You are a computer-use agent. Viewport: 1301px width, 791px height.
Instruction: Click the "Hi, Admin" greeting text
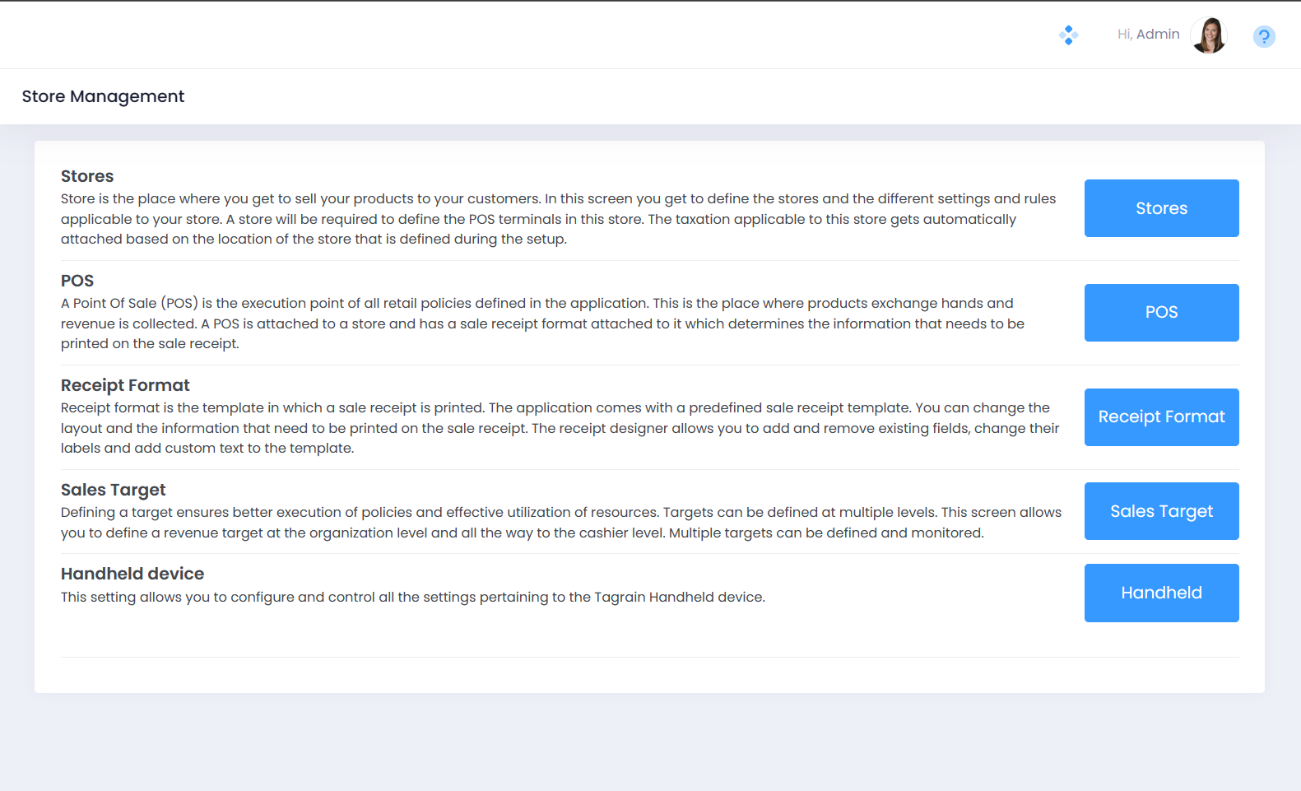pos(1148,35)
